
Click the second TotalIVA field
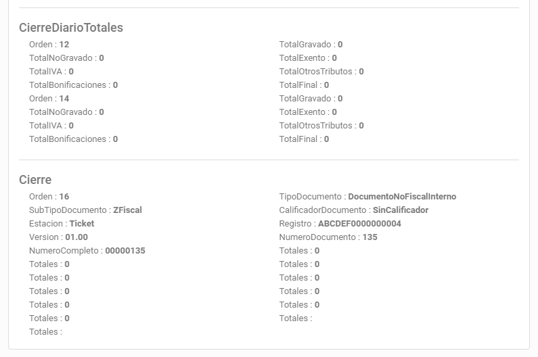click(x=51, y=126)
